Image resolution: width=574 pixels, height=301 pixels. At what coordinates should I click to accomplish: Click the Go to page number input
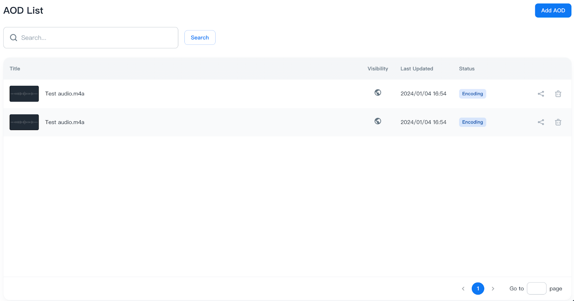pyautogui.click(x=536, y=288)
